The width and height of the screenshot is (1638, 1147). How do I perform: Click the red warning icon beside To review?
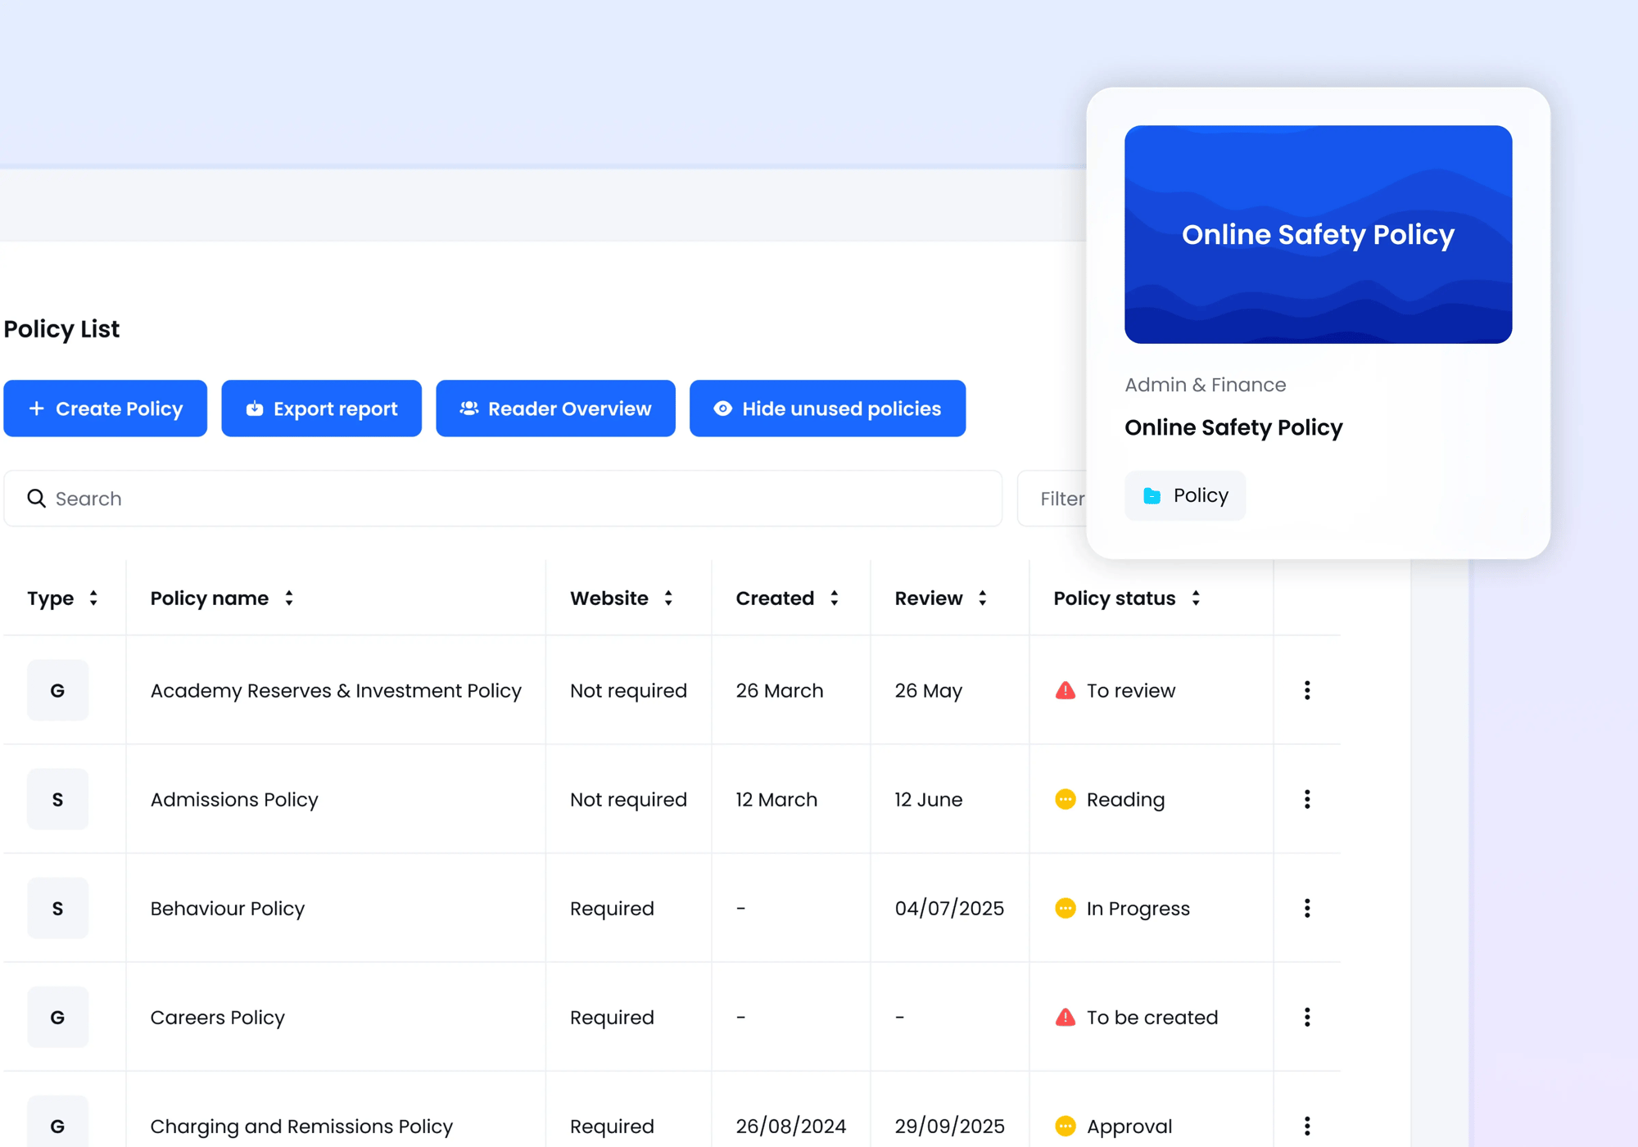pos(1065,690)
